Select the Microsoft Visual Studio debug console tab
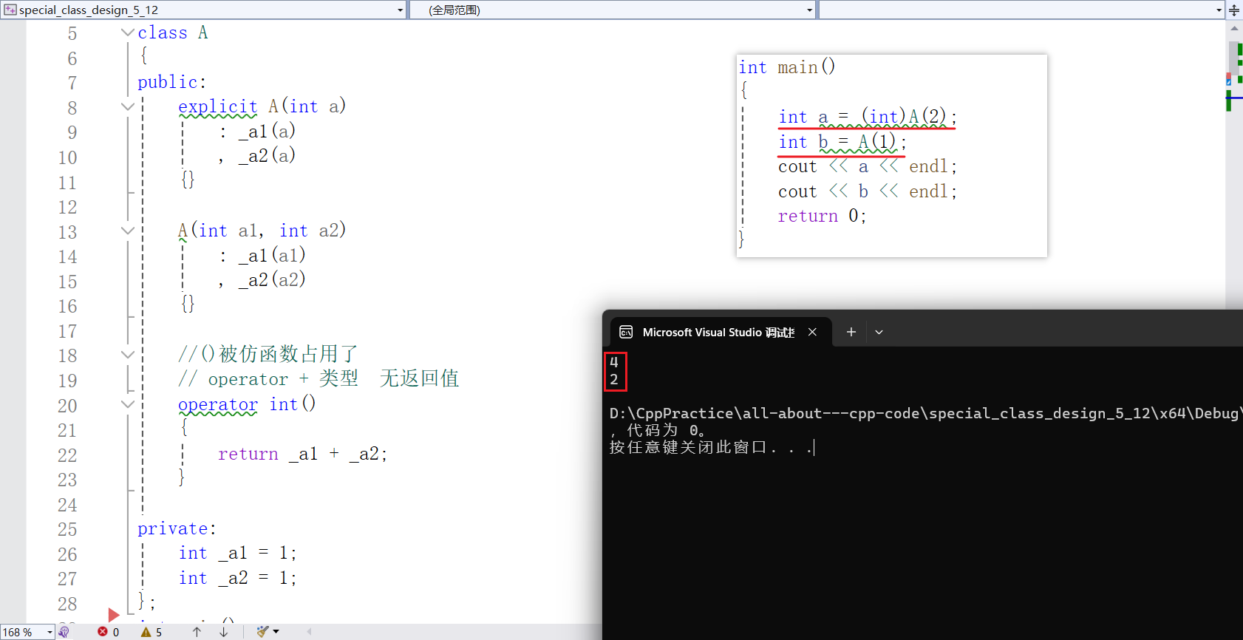 718,333
